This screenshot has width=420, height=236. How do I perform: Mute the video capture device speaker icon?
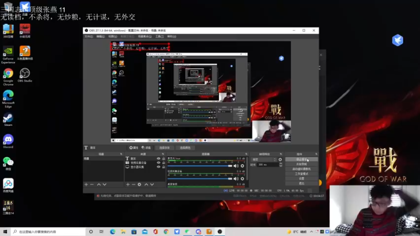pyautogui.click(x=236, y=178)
